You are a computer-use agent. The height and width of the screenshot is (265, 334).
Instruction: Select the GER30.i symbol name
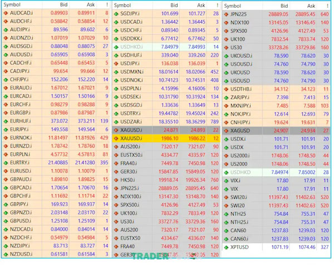coord(129,172)
